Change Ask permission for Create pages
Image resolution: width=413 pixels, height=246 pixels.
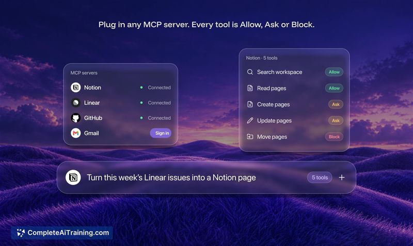coord(336,104)
